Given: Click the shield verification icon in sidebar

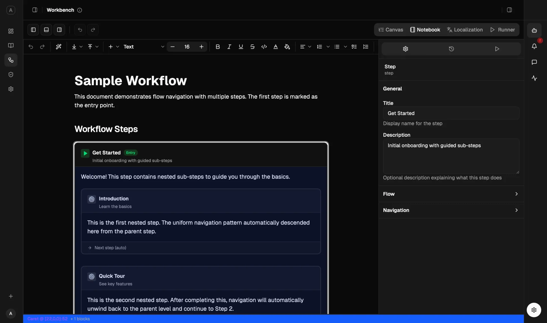Looking at the screenshot, I should click(11, 74).
